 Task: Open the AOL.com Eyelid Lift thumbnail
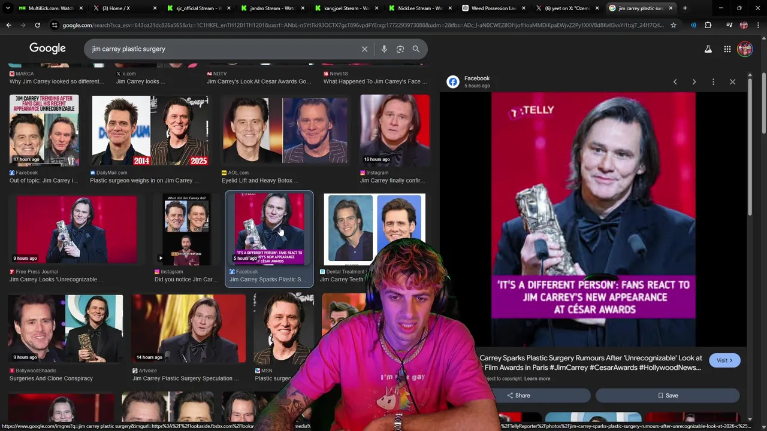click(x=285, y=130)
